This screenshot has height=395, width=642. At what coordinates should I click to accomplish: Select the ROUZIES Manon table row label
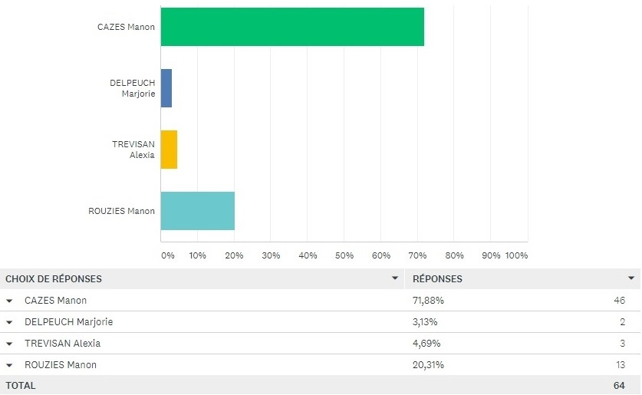pos(61,365)
